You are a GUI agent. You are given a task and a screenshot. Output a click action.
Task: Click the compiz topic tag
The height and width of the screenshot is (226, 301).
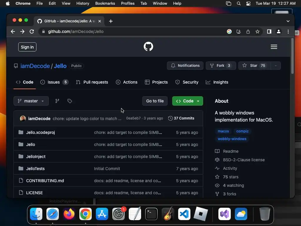click(242, 131)
